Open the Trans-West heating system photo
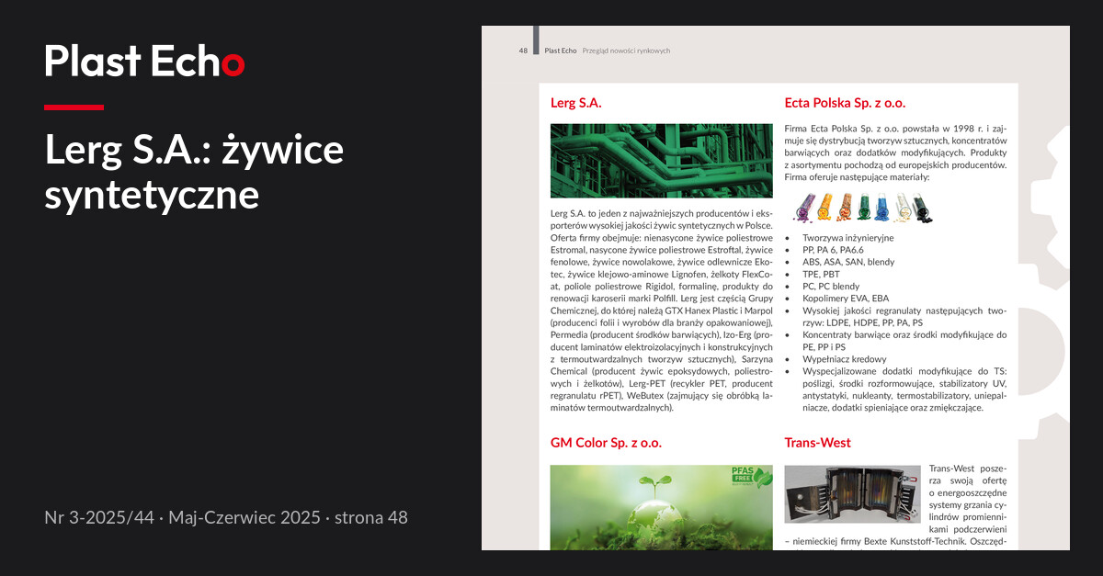The image size is (1103, 576). (852, 494)
